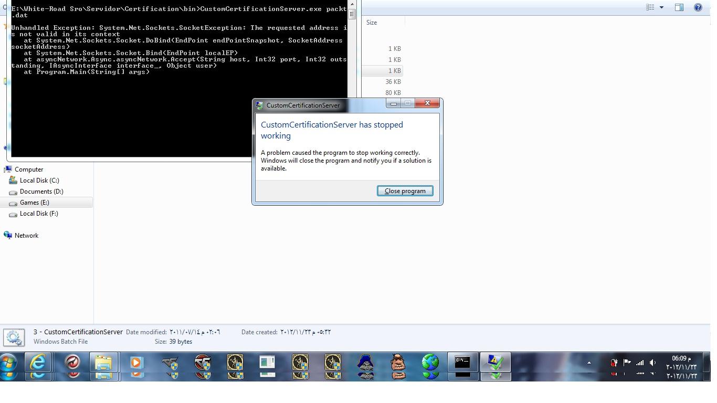The image size is (717, 403).
Task: Click the globe icon in the taskbar
Action: point(430,363)
